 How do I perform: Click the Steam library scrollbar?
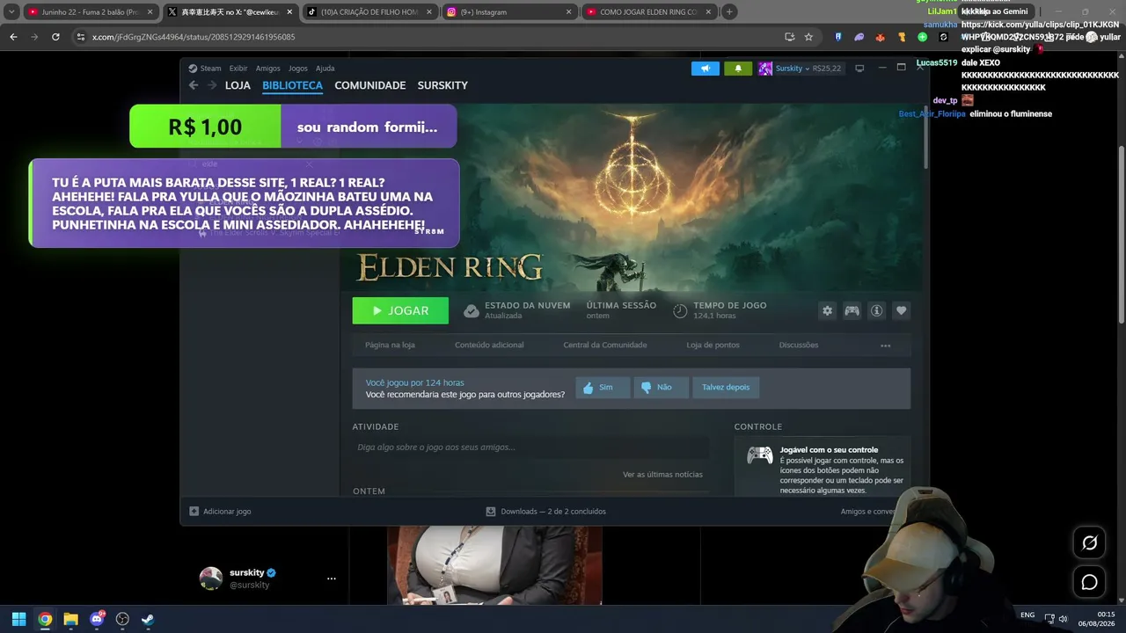[x=925, y=136]
